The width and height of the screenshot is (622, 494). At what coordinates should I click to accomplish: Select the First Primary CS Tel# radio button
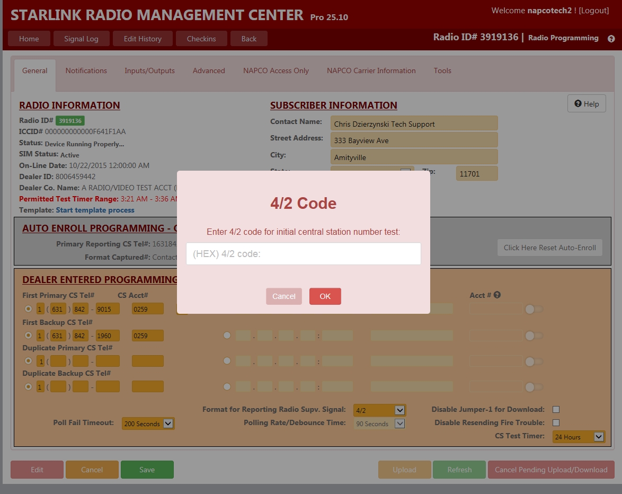[x=28, y=308]
